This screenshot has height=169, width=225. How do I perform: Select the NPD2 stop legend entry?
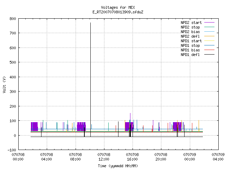click(190, 27)
